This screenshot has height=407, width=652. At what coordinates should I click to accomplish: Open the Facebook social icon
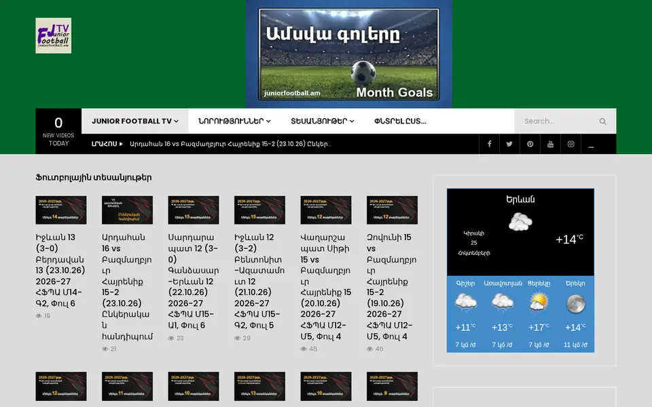pyautogui.click(x=489, y=144)
